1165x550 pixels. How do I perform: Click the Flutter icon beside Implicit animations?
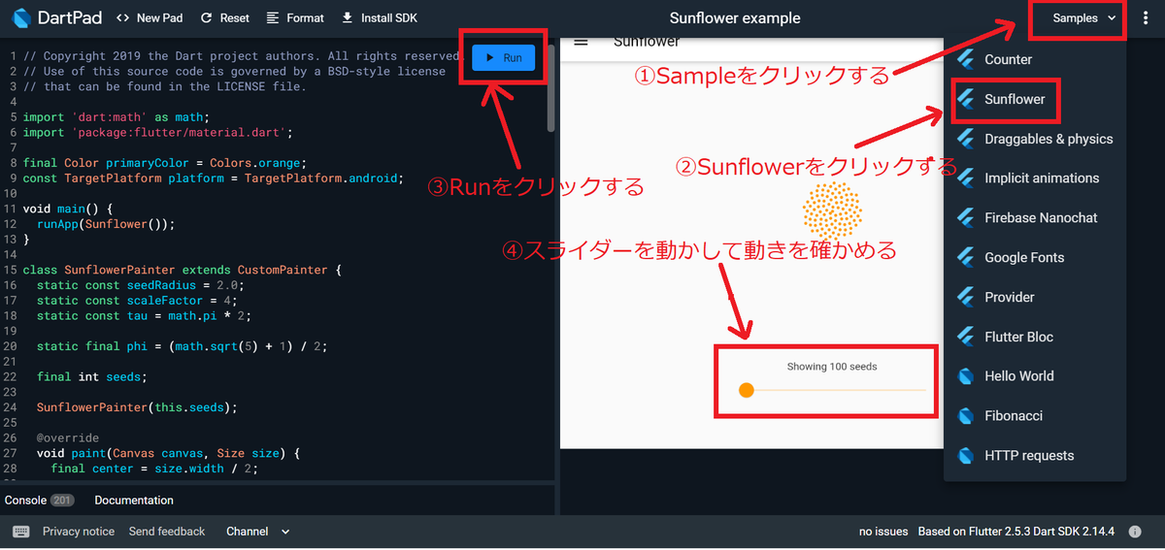965,178
